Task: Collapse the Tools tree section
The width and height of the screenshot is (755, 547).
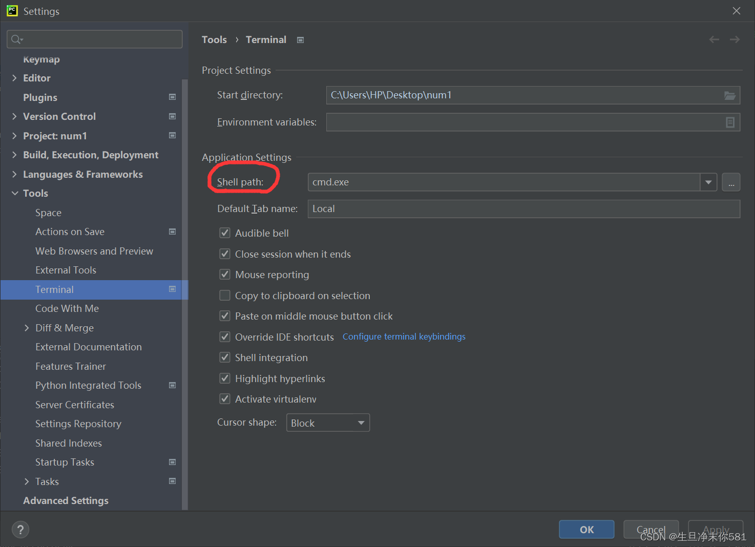Action: pyautogui.click(x=14, y=193)
